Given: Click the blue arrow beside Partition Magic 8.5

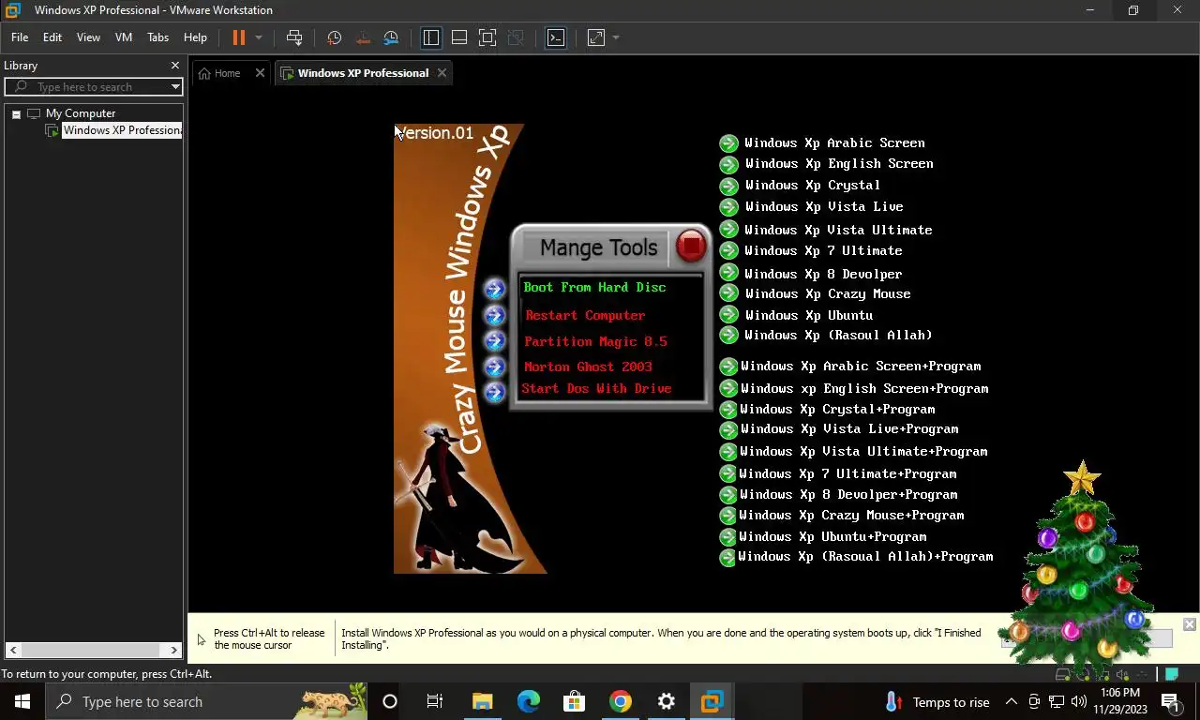Looking at the screenshot, I should pos(494,341).
